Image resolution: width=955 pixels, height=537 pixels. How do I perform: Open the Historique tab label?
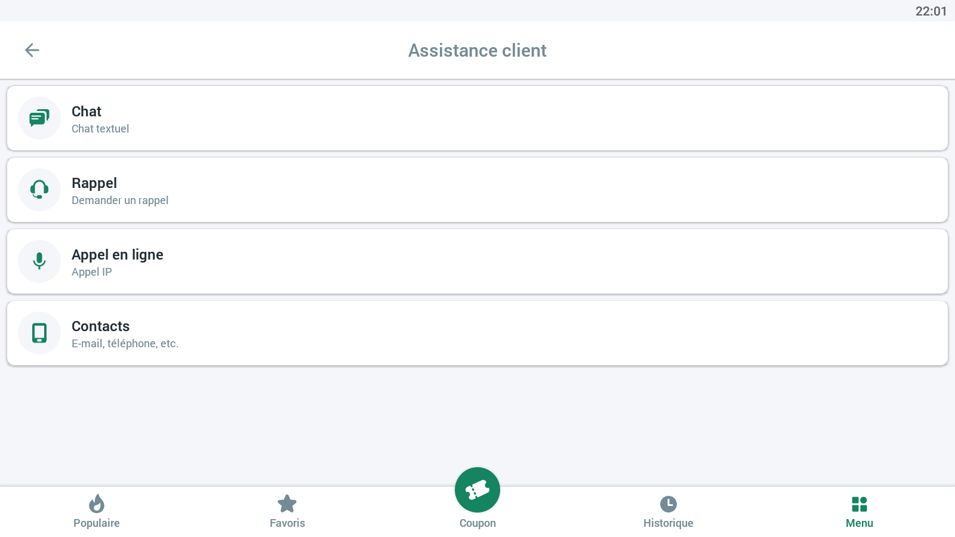point(668,523)
